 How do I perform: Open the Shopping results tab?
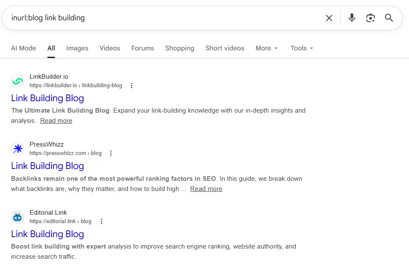pyautogui.click(x=180, y=48)
